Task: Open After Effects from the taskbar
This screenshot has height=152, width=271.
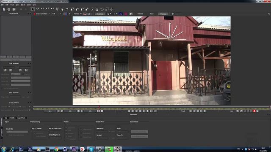Action: click(74, 149)
